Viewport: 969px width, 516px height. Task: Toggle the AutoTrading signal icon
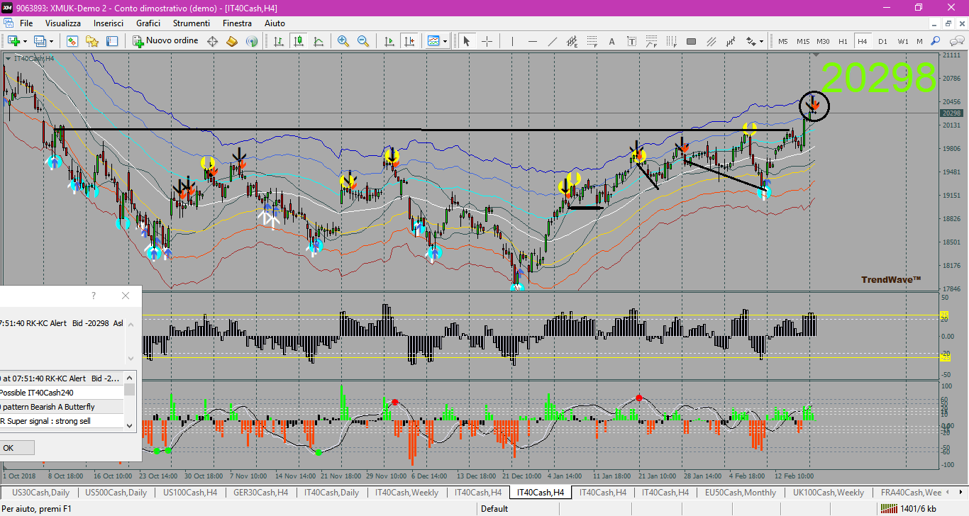[x=251, y=41]
